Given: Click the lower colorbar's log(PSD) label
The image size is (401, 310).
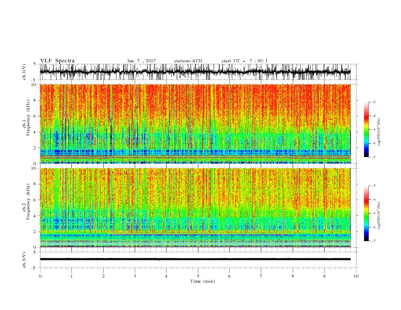Looking at the screenshot, I should (x=379, y=216).
